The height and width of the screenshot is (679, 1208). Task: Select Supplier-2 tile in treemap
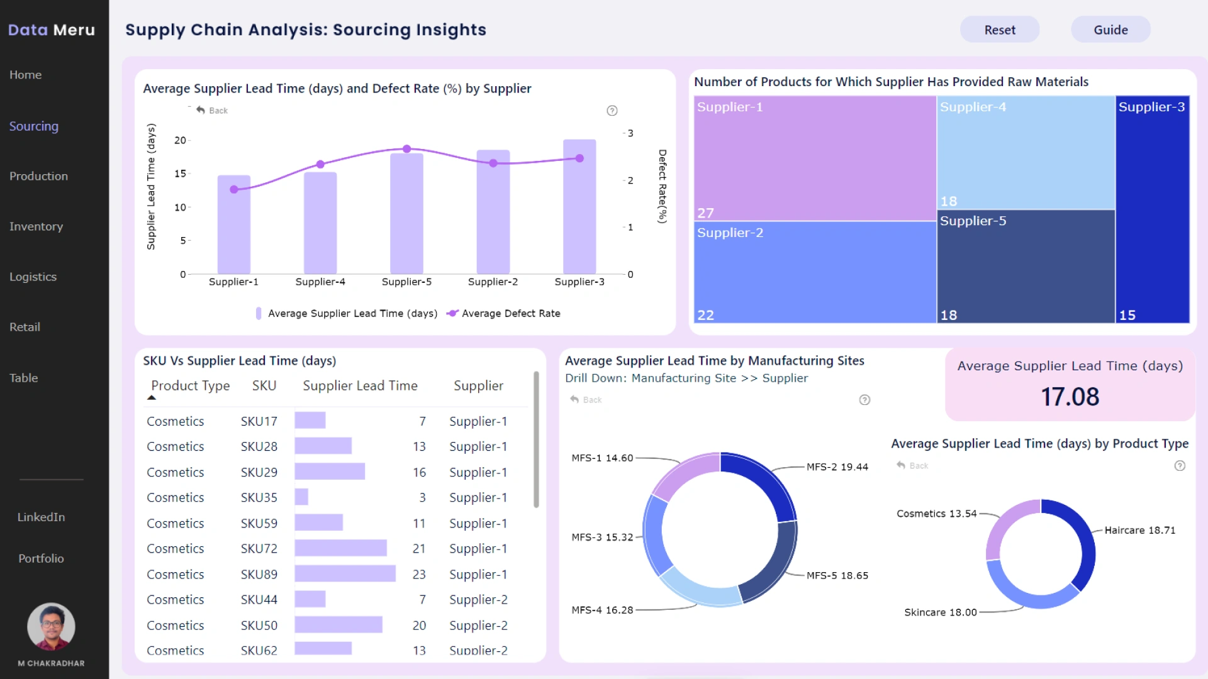[x=815, y=272]
